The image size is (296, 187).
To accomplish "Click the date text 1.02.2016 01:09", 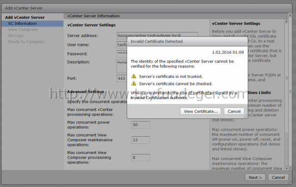I will coord(228,52).
